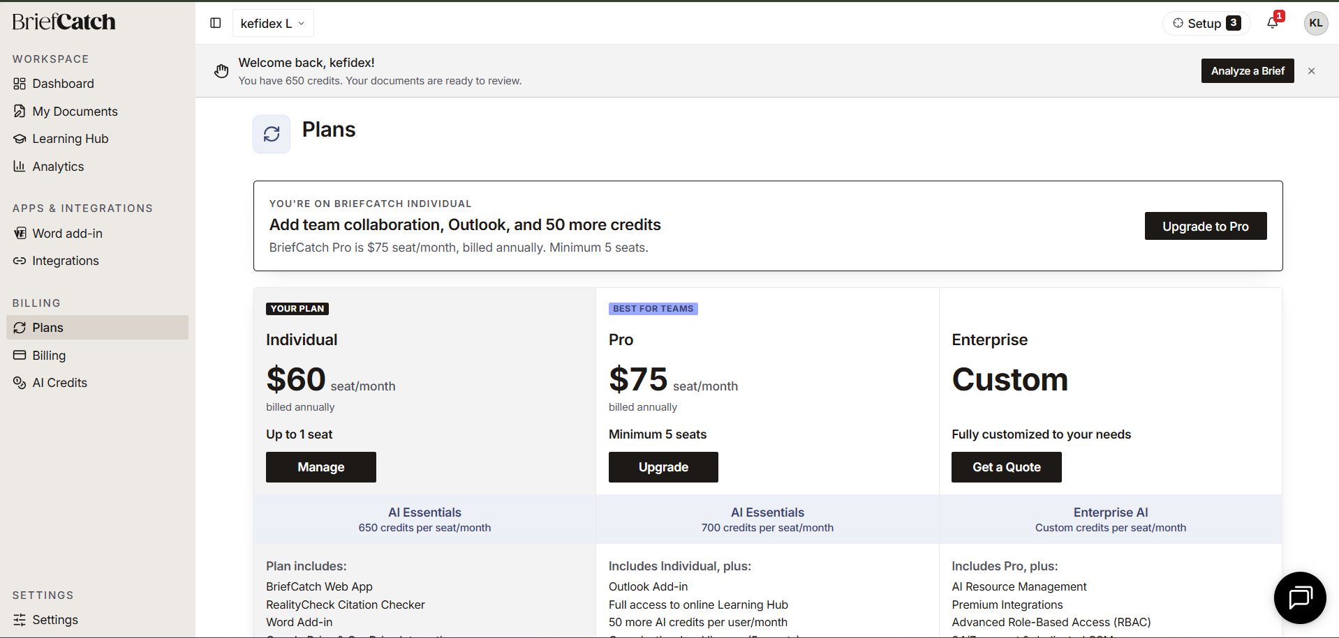This screenshot has height=638, width=1339.
Task: Click '700 credits per seat/month' text
Action: pos(767,528)
